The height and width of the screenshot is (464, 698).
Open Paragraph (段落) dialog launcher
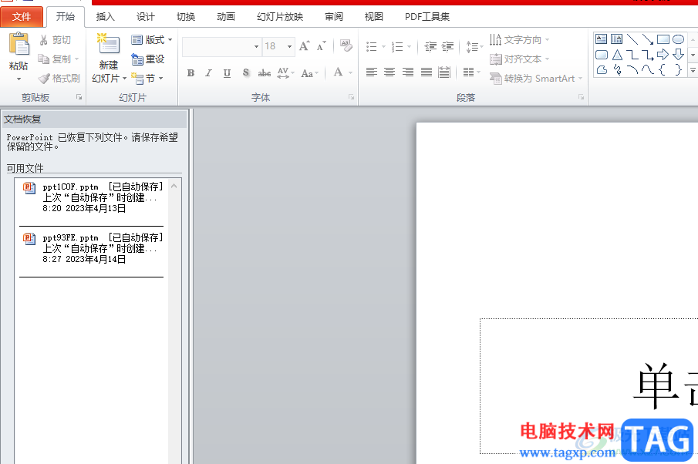(581, 97)
